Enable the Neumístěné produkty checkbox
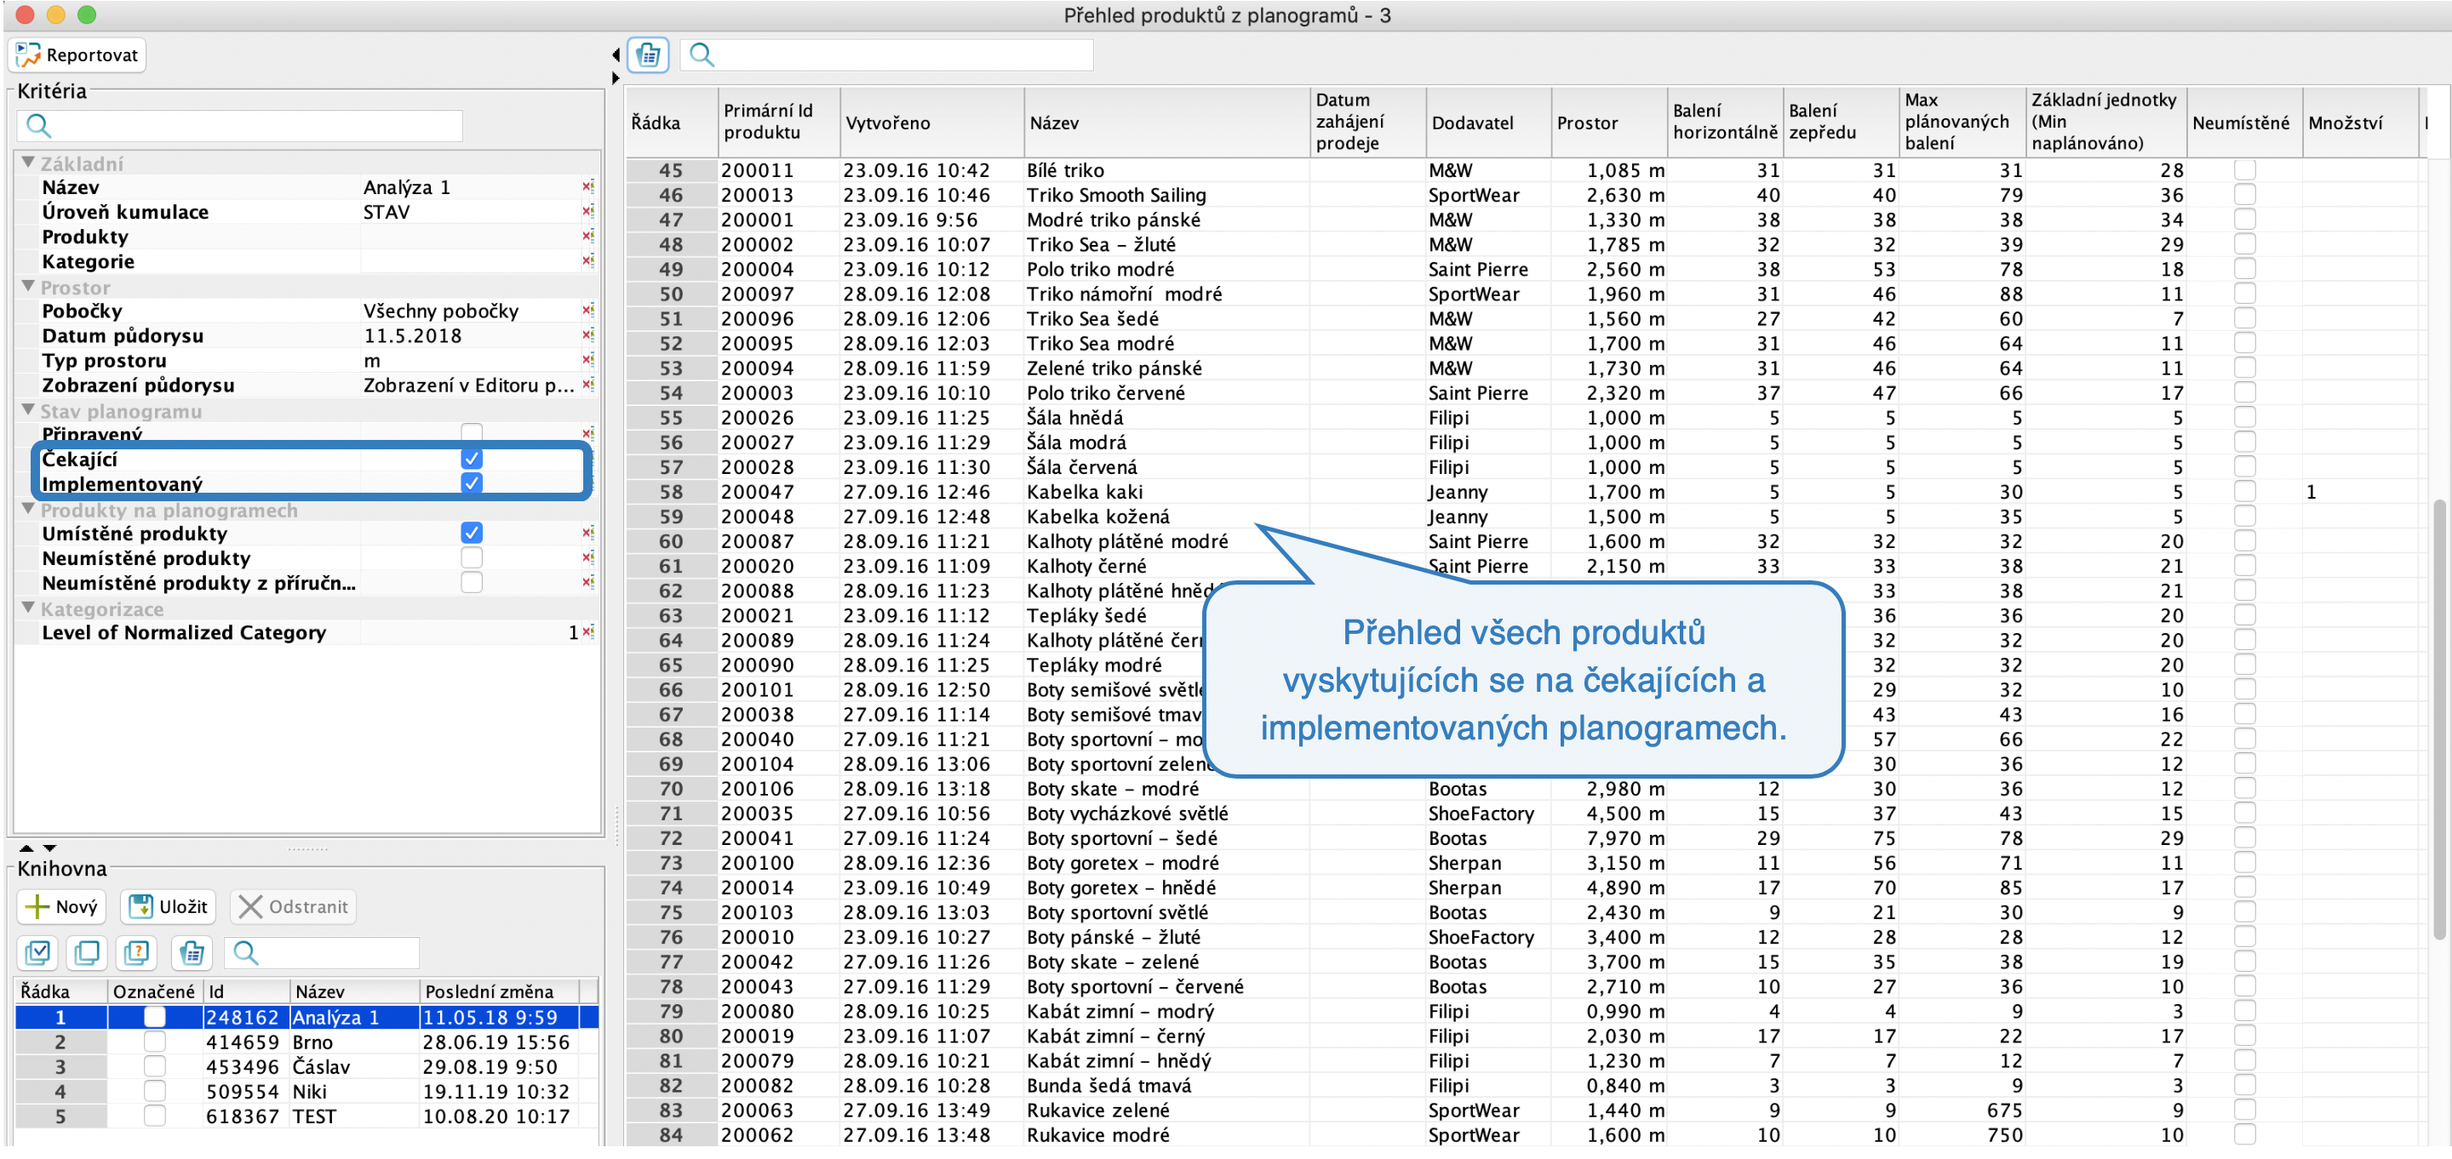Image resolution: width=2452 pixels, height=1159 pixels. (471, 557)
